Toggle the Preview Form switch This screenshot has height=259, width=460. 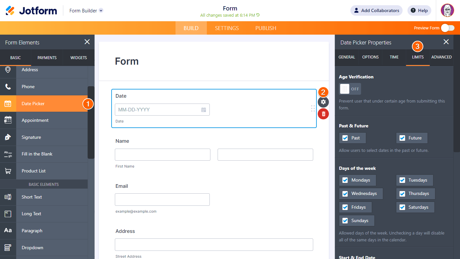[447, 28]
